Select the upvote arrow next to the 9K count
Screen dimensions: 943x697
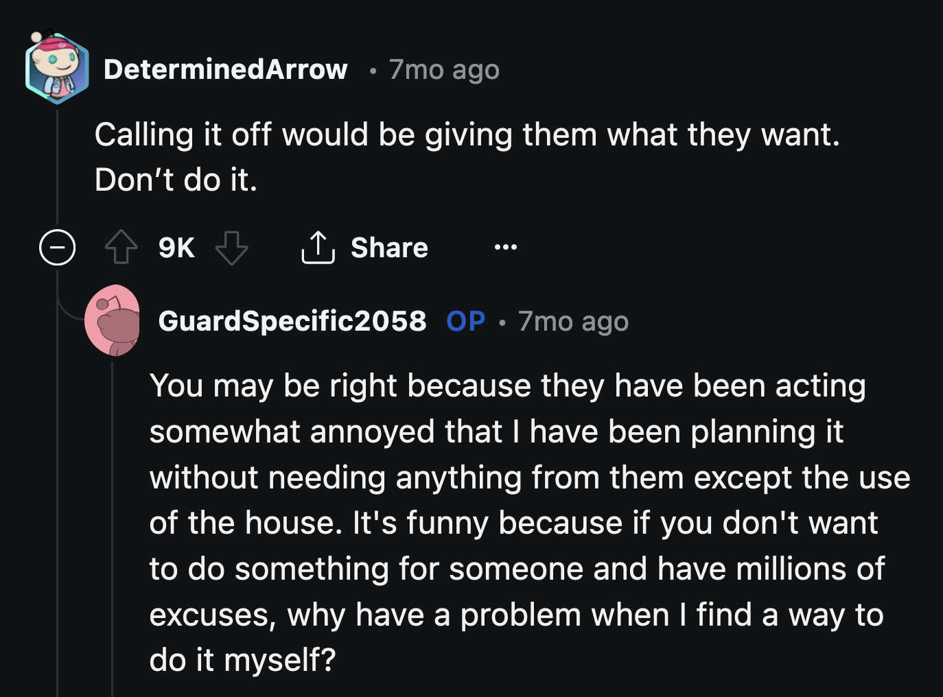coord(121,248)
